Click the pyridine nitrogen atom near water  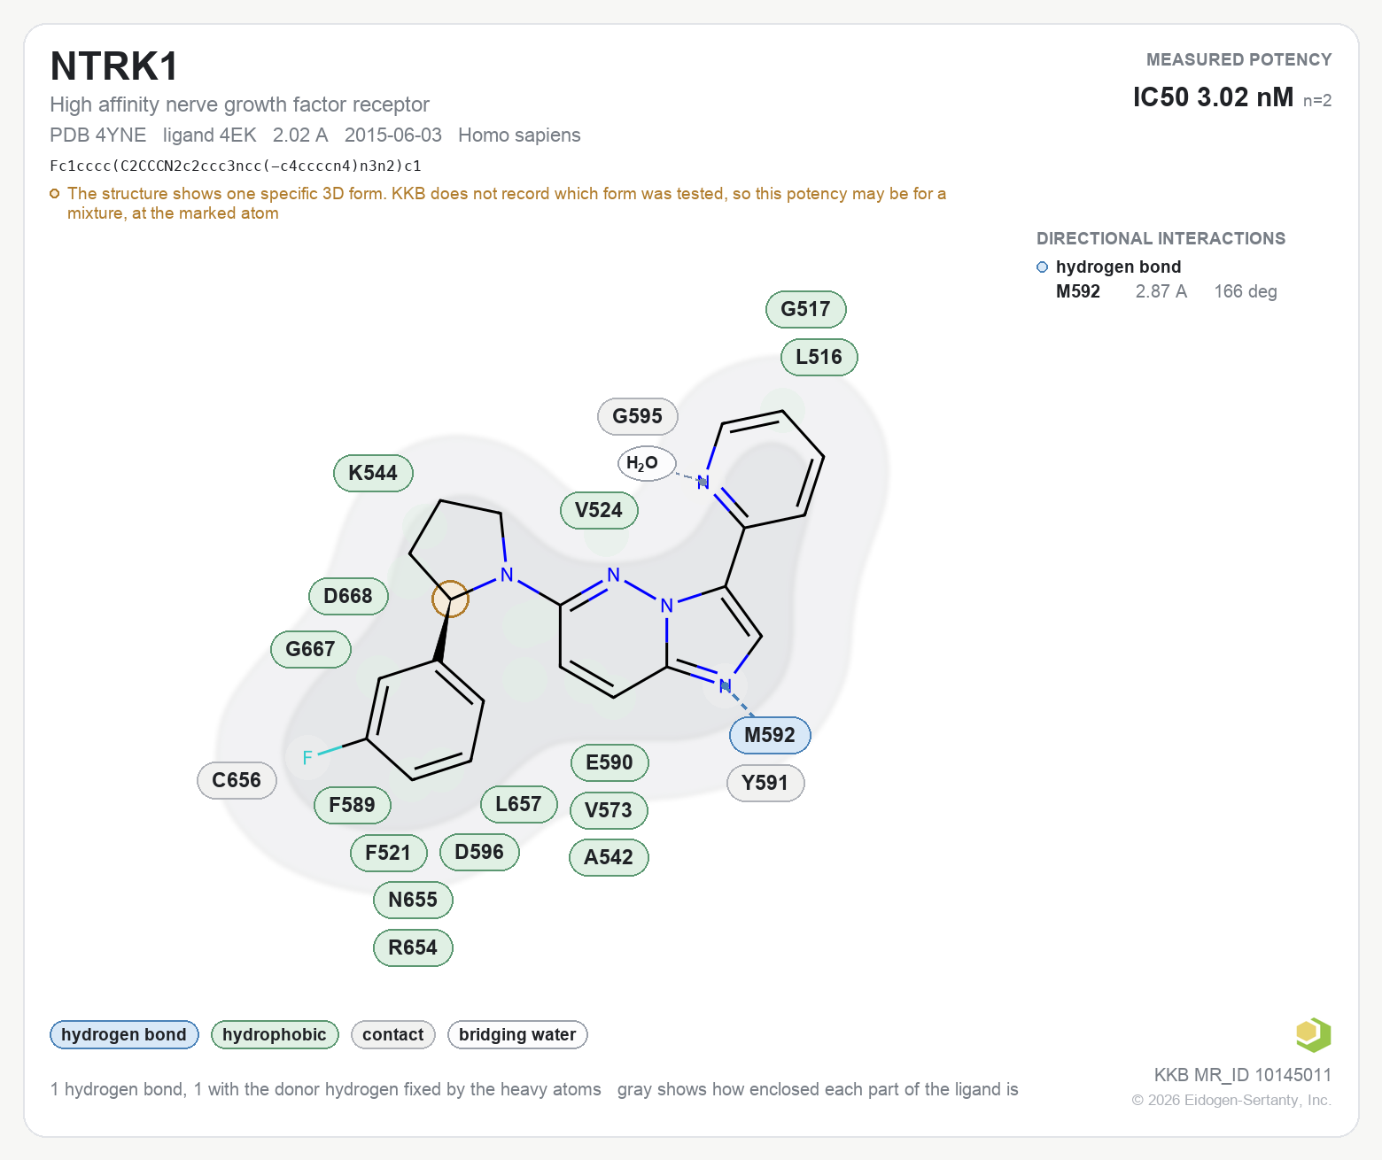703,483
